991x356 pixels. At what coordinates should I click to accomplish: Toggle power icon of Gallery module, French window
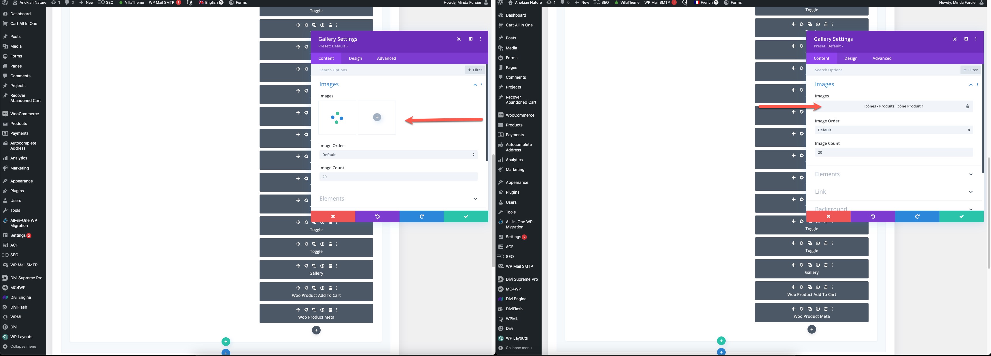coord(818,265)
